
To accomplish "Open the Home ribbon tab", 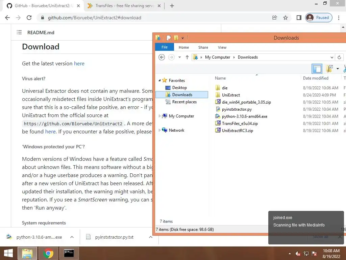I will click(183, 47).
